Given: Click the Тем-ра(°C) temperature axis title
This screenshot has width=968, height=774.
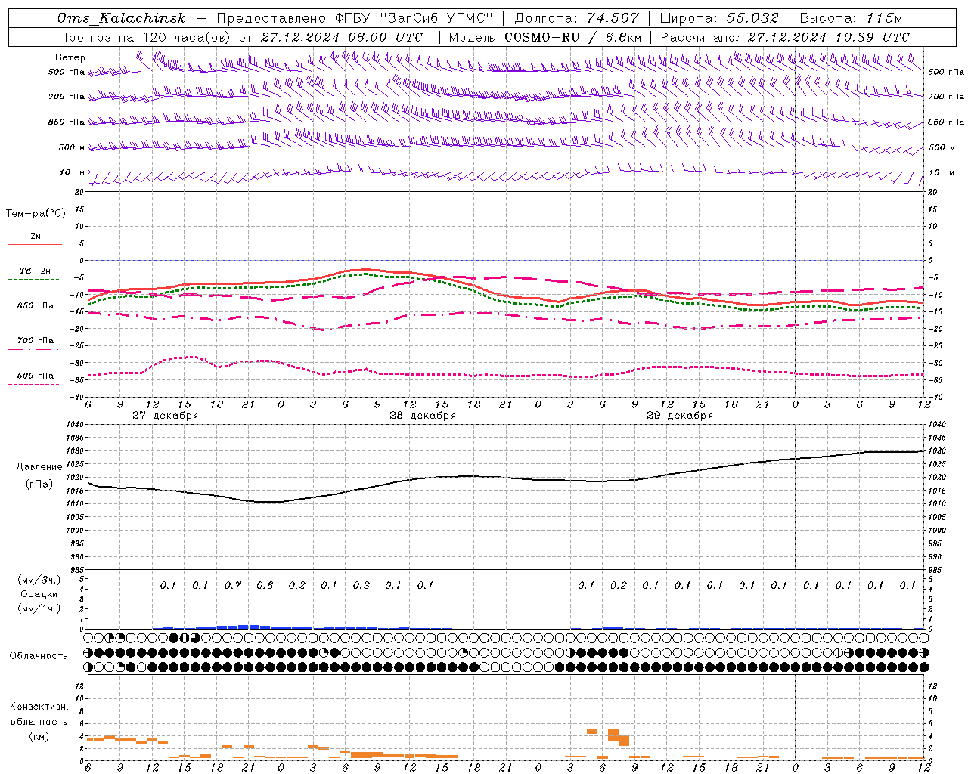Looking at the screenshot, I should [36, 214].
